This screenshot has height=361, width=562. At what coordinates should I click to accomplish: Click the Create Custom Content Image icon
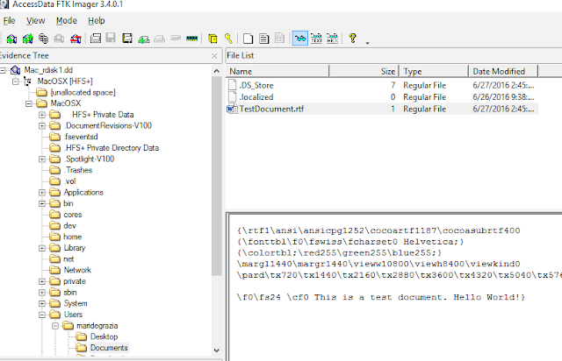tap(159, 39)
